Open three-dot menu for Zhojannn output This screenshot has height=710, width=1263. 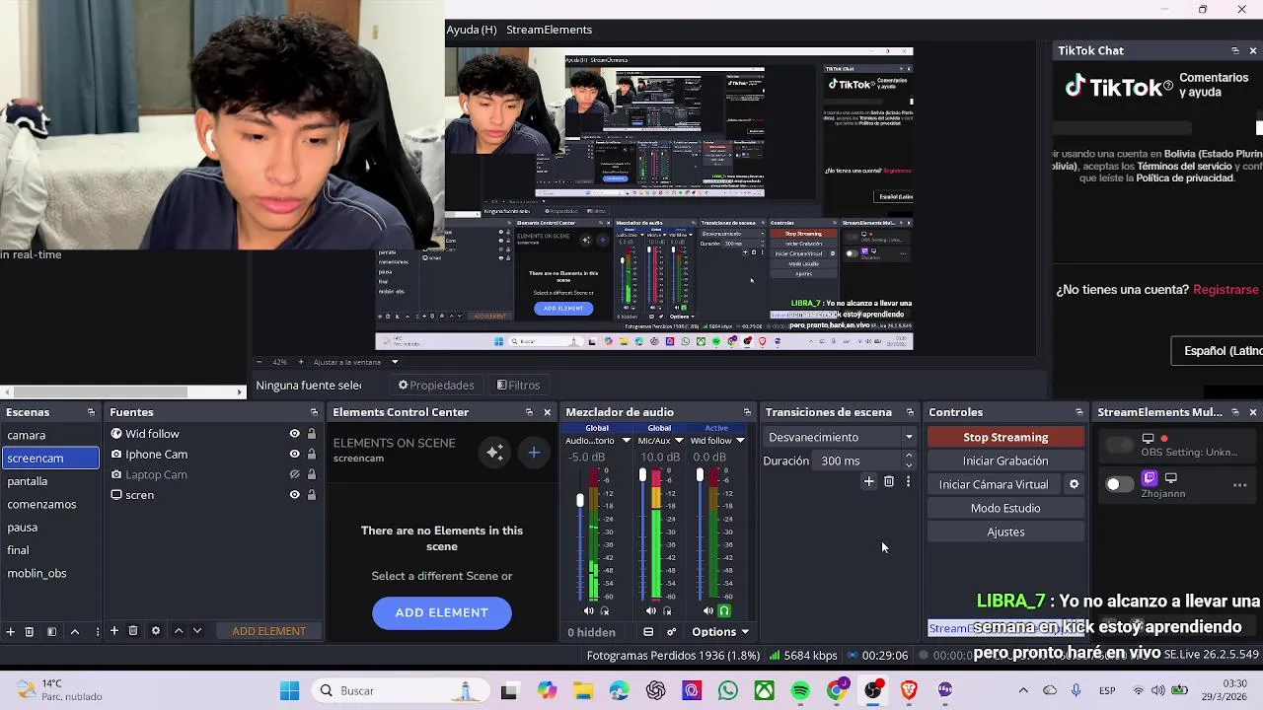pyautogui.click(x=1240, y=485)
